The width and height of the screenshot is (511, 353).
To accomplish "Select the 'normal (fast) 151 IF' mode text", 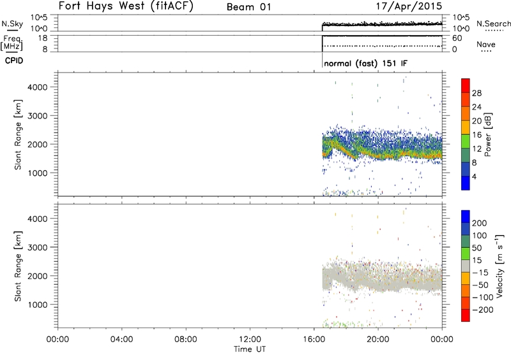I will [365, 63].
